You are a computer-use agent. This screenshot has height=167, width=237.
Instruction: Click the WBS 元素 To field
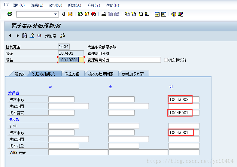138,152
